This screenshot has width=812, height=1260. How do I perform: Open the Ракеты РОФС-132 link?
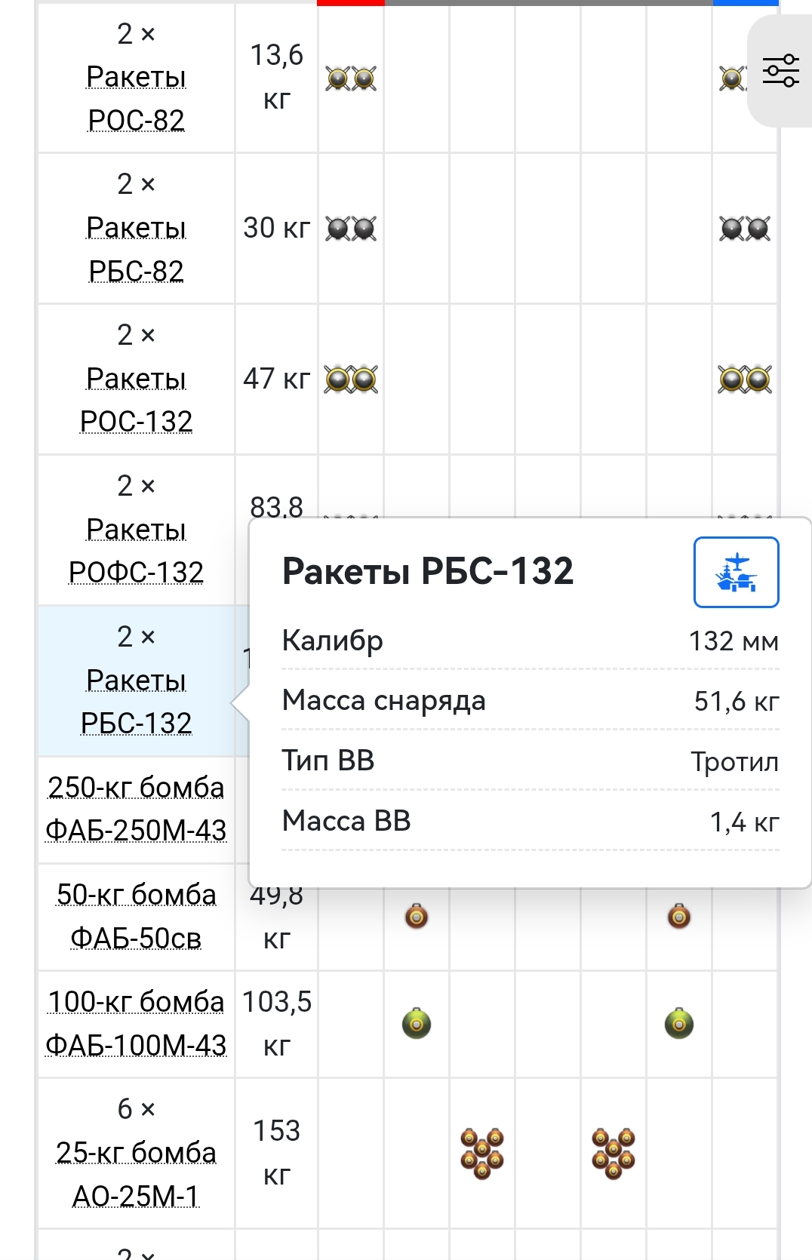click(x=136, y=551)
